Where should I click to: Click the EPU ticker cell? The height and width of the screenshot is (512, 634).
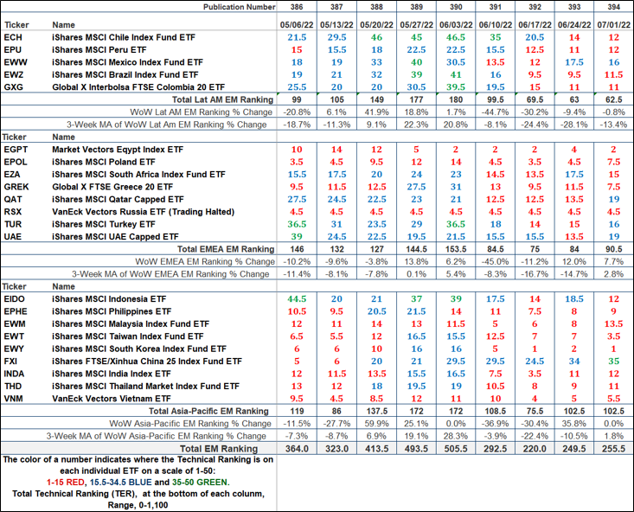point(12,50)
